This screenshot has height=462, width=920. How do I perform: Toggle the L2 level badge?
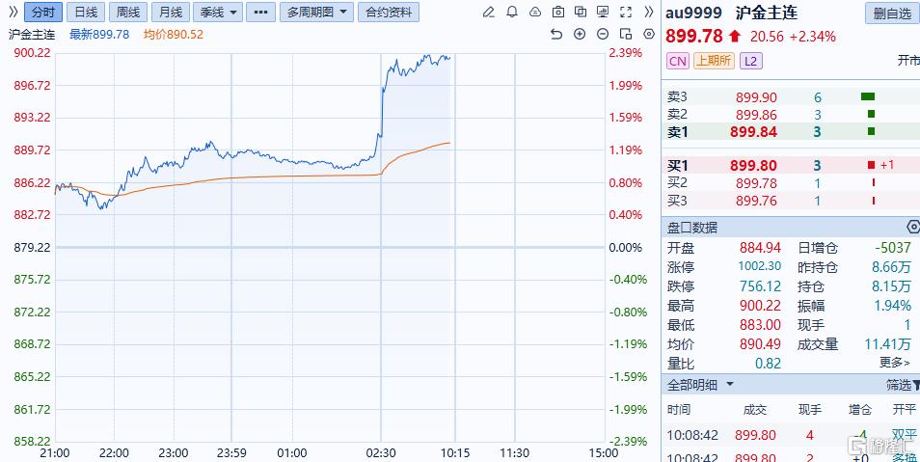click(x=750, y=61)
